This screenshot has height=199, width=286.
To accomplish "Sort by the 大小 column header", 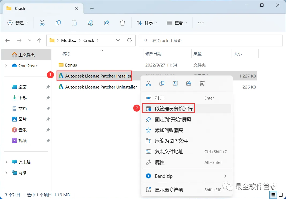I will point(238,54).
